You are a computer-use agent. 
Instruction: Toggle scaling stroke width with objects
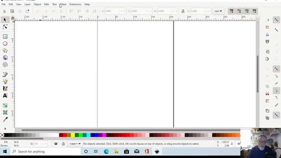click(231, 11)
